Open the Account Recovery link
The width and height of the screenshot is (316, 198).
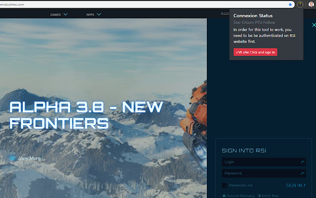pos(238,196)
